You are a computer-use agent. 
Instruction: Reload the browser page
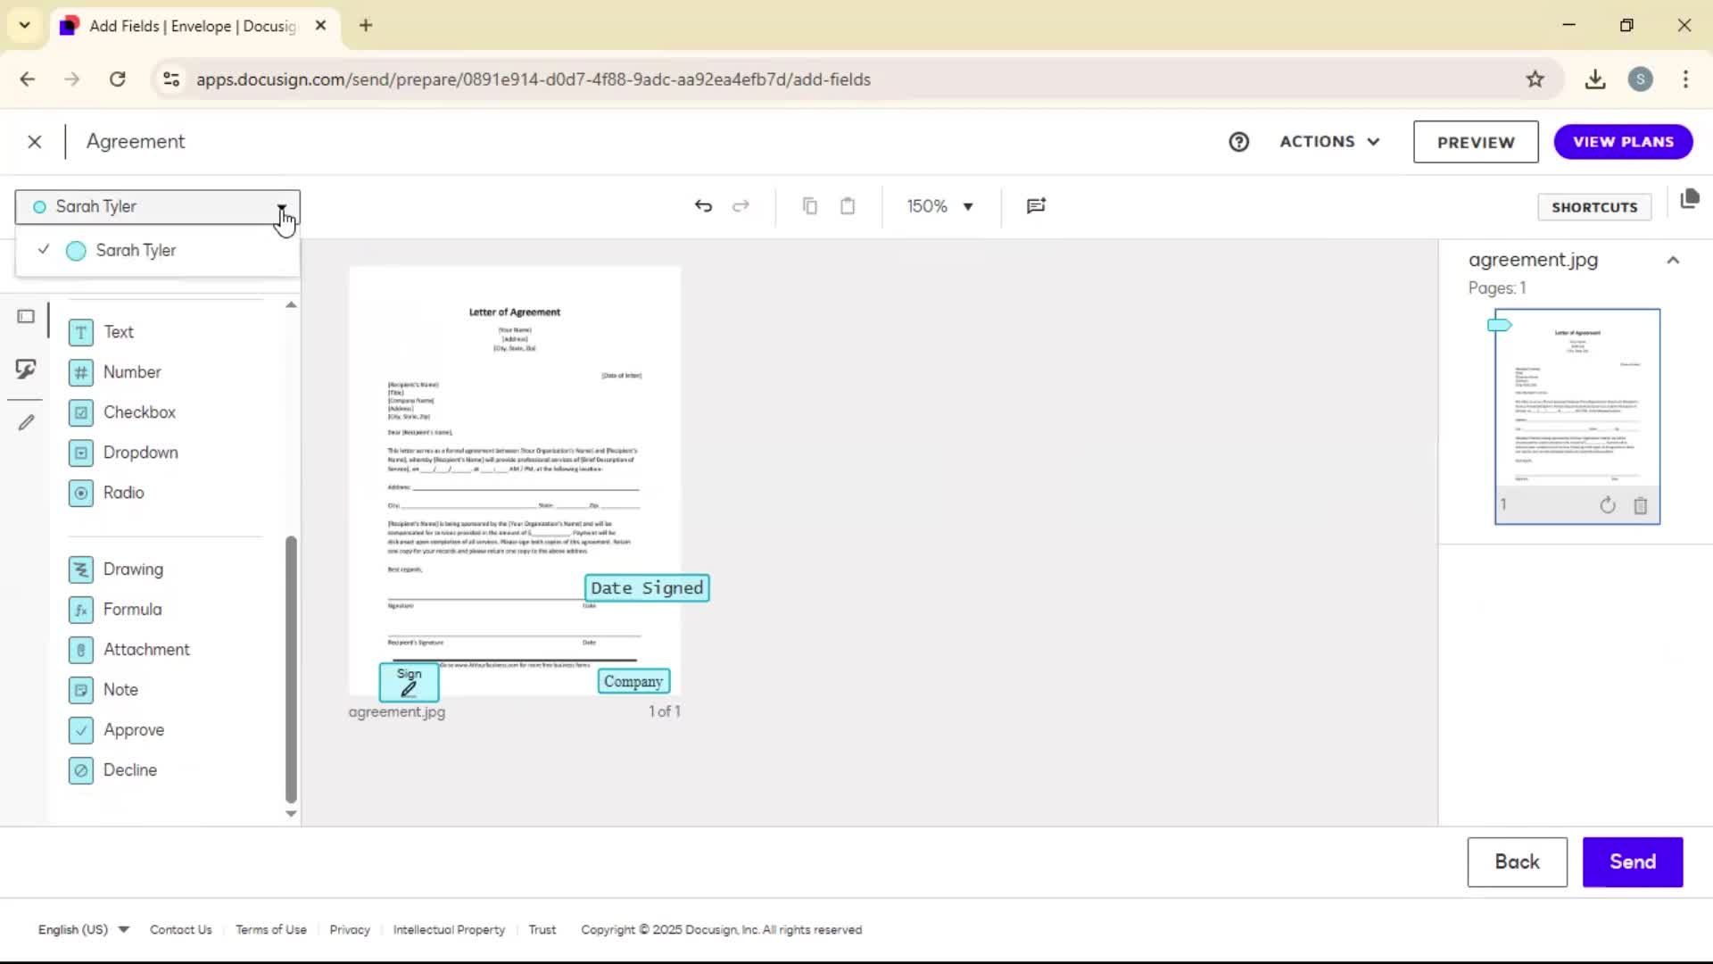click(117, 79)
